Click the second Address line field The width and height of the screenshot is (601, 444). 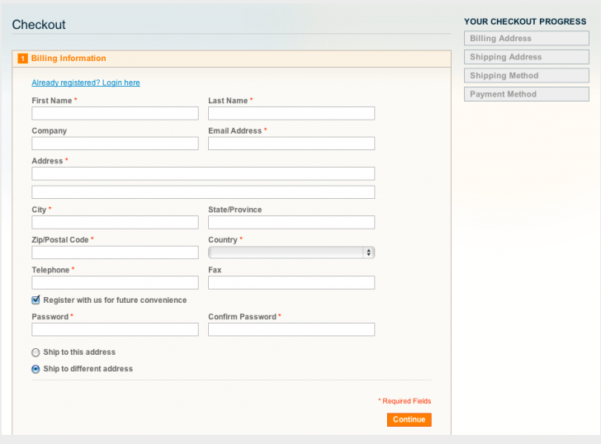[x=203, y=192]
